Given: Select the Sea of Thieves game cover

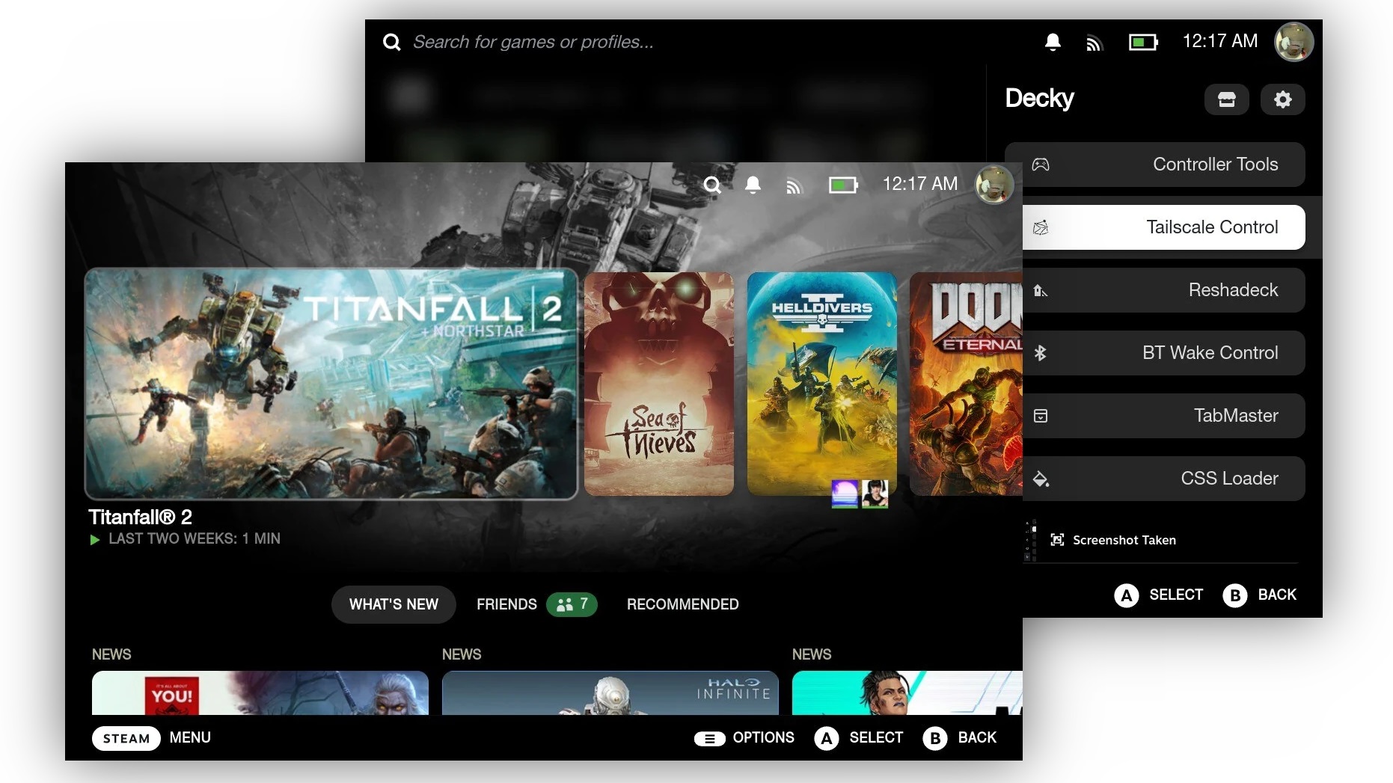Looking at the screenshot, I should click(658, 384).
